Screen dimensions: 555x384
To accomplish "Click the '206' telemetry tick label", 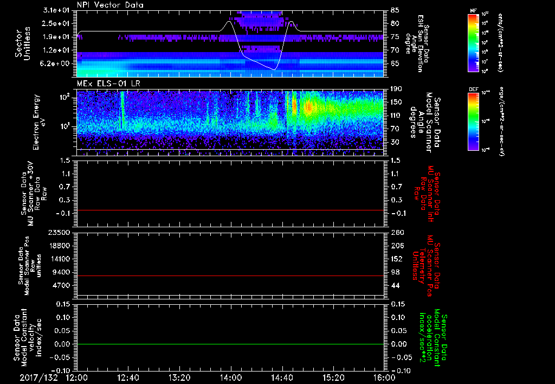I will (x=396, y=246).
